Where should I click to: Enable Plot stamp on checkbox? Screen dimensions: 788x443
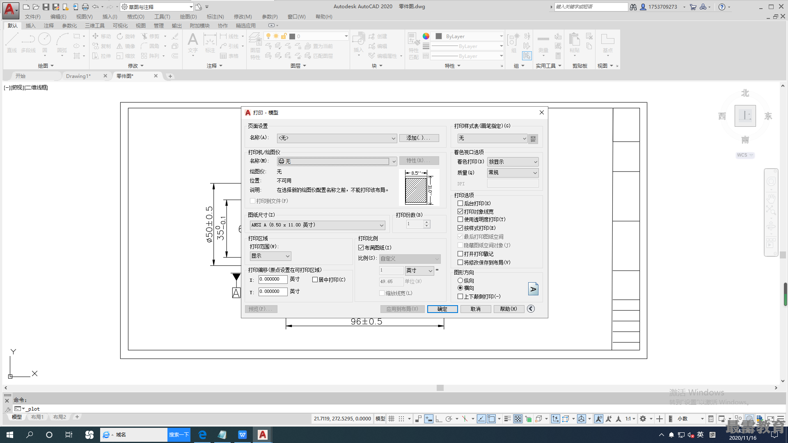[460, 254]
